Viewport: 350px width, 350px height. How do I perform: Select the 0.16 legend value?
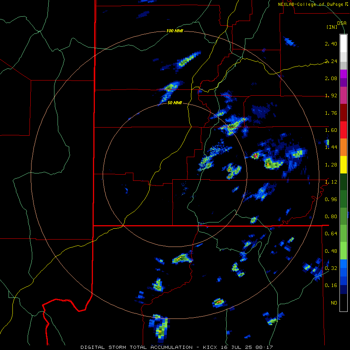(x=331, y=285)
